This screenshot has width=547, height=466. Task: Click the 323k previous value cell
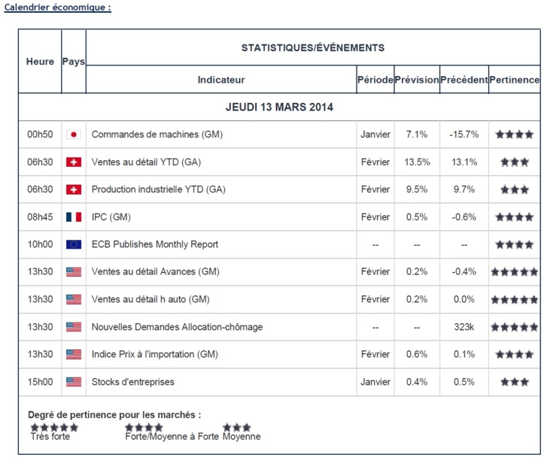[464, 327]
